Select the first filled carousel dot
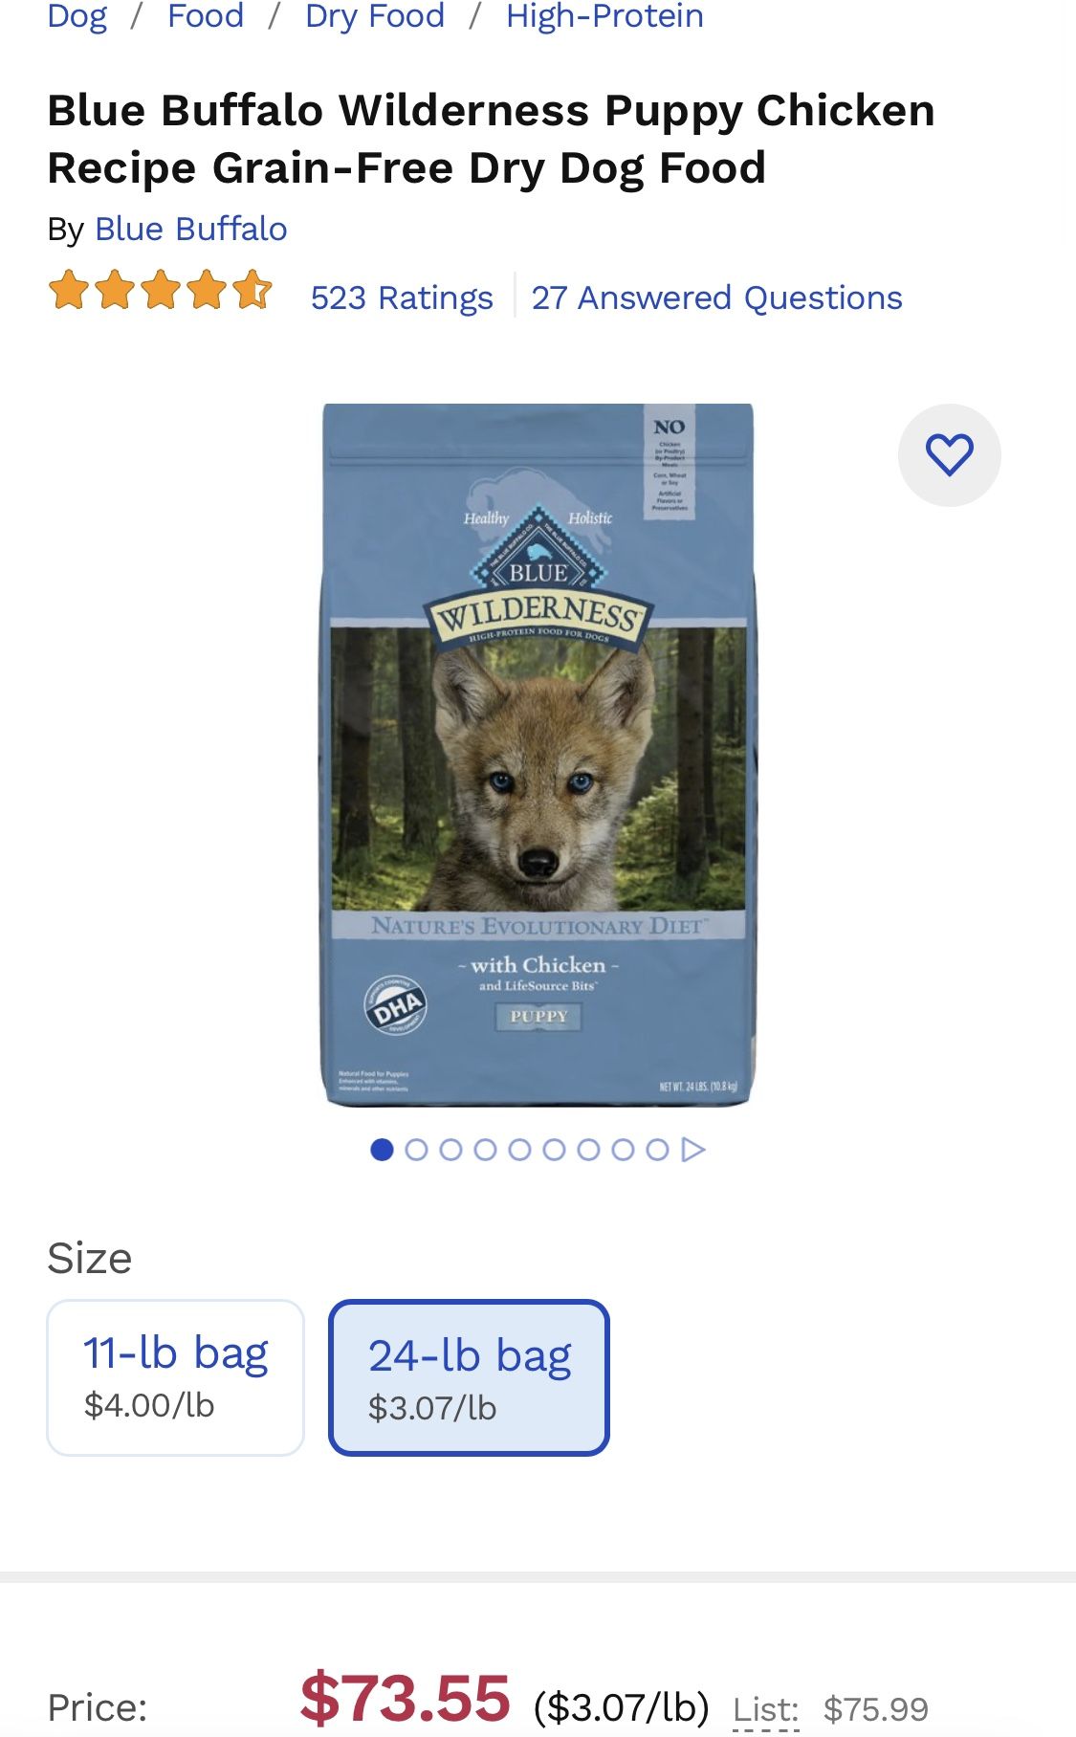Viewport: 1076px width, 1737px height. (384, 1150)
